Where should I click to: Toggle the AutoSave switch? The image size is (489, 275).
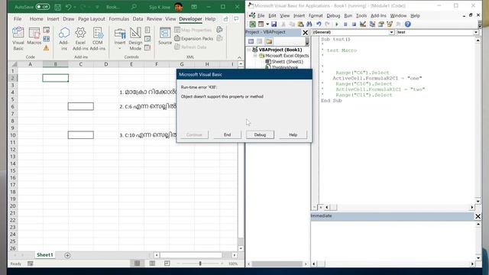(x=42, y=7)
